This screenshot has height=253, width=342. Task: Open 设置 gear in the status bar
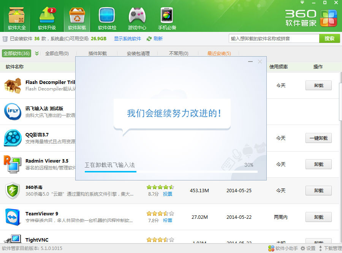click(308, 248)
